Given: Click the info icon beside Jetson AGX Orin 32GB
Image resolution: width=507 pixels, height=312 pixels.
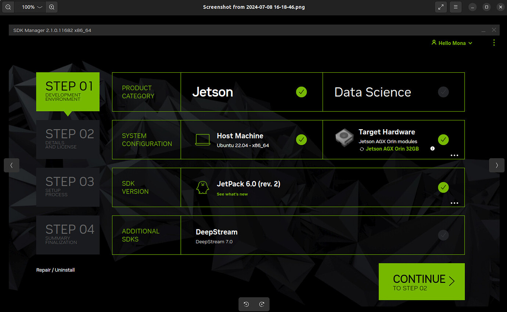Looking at the screenshot, I should [432, 149].
